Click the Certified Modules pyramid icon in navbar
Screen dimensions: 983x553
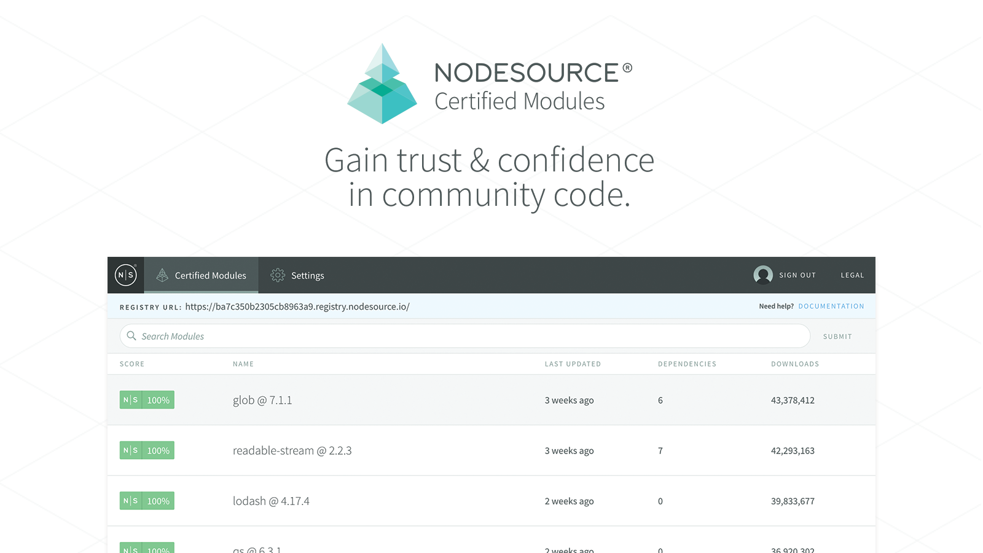pyautogui.click(x=162, y=275)
